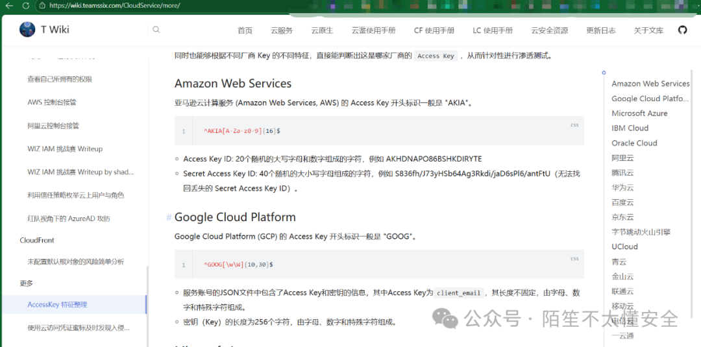Open sidebar item WIZ IAM 挑战赛 Writeup

(65, 149)
